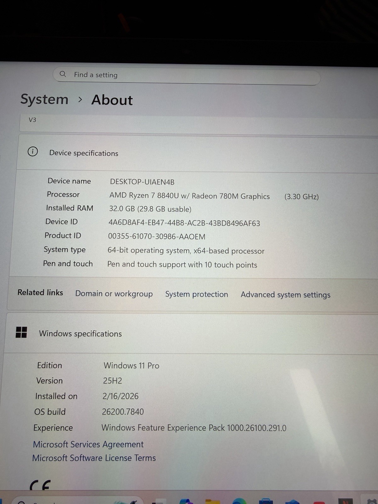The width and height of the screenshot is (378, 504).
Task: Click the Processor label
Action: tap(63, 194)
